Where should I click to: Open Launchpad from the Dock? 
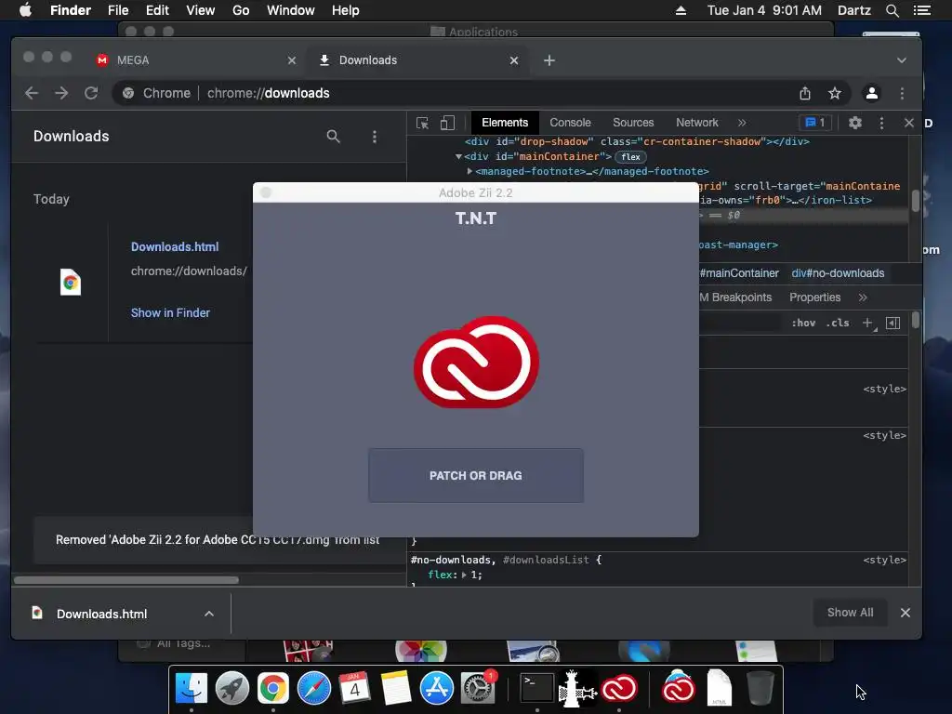231,689
